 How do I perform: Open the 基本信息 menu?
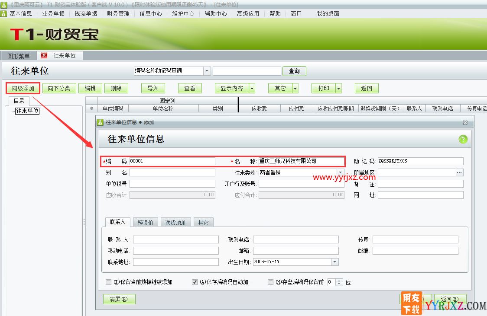(x=21, y=14)
